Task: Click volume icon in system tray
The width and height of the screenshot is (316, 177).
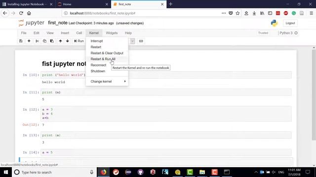Action: click(x=274, y=172)
